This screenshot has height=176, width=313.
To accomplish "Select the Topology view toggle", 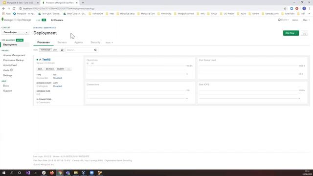I will pos(45,50).
